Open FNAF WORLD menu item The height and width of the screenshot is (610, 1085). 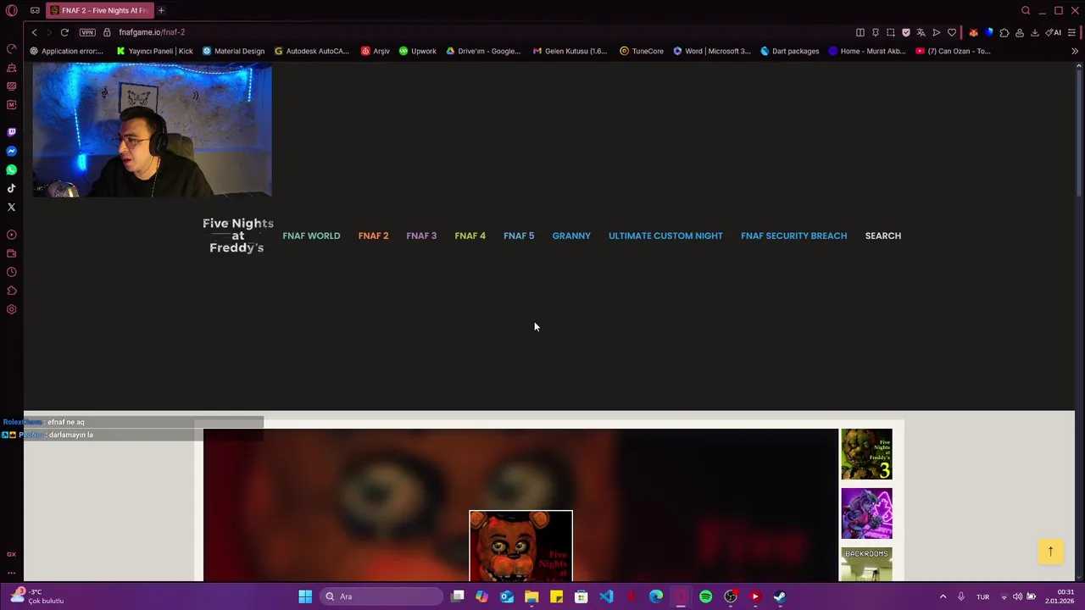tap(311, 236)
